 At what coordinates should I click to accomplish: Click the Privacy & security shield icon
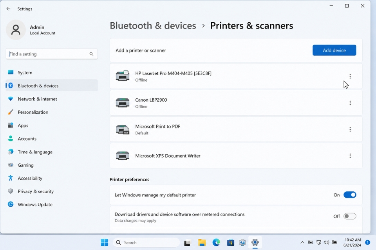(11, 191)
